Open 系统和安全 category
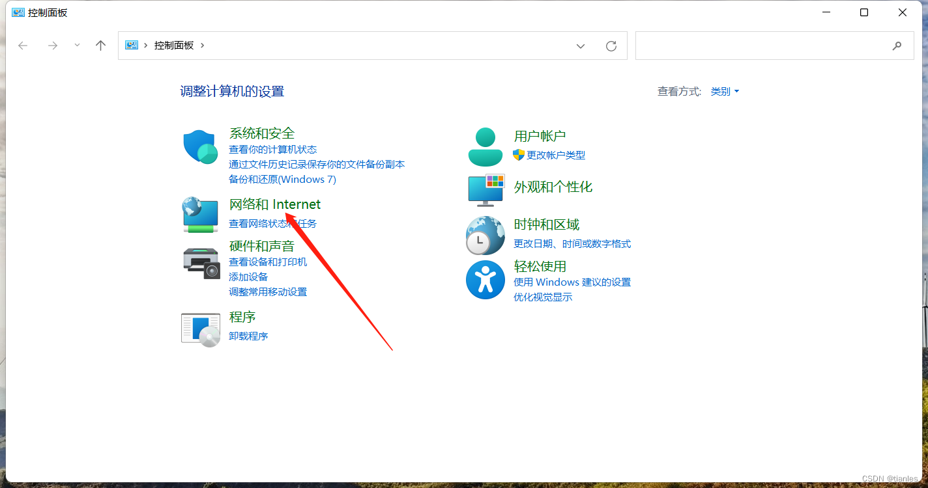Image resolution: width=928 pixels, height=488 pixels. [x=262, y=133]
